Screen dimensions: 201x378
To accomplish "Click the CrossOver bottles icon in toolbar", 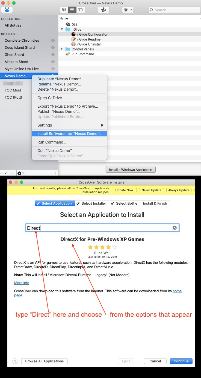I will pyautogui.click(x=7, y=10).
